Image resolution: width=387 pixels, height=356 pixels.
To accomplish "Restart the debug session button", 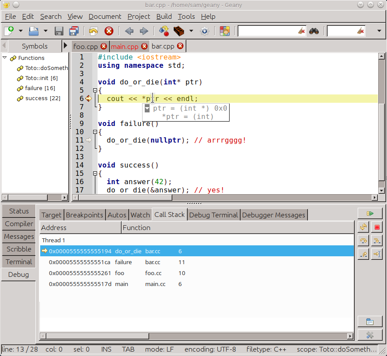I will pyautogui.click(x=363, y=227).
